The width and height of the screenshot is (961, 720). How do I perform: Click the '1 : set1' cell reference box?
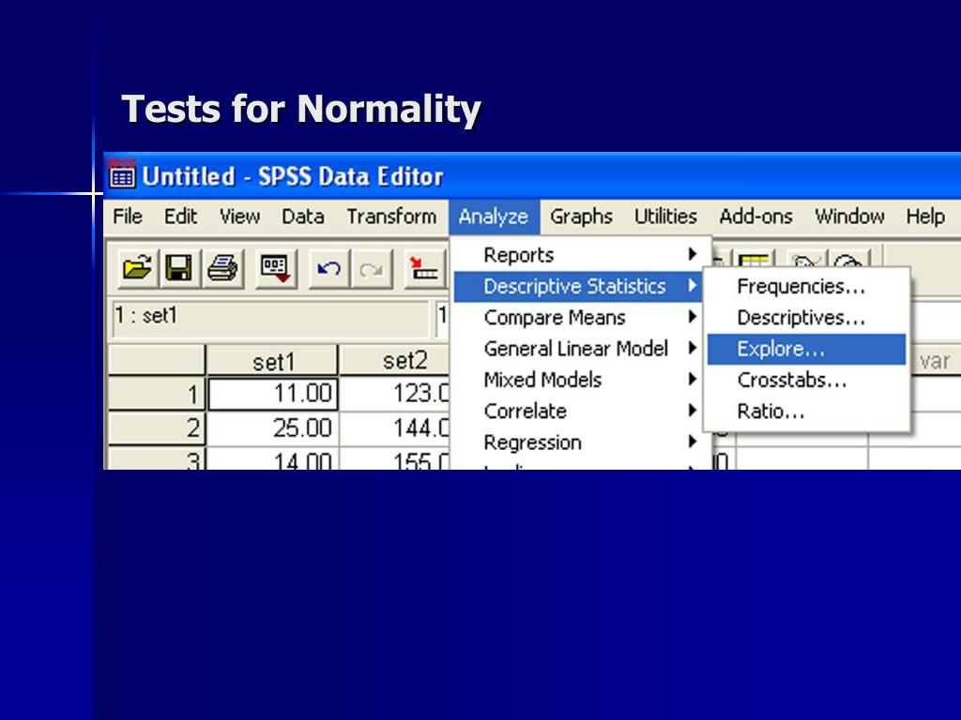pos(270,317)
